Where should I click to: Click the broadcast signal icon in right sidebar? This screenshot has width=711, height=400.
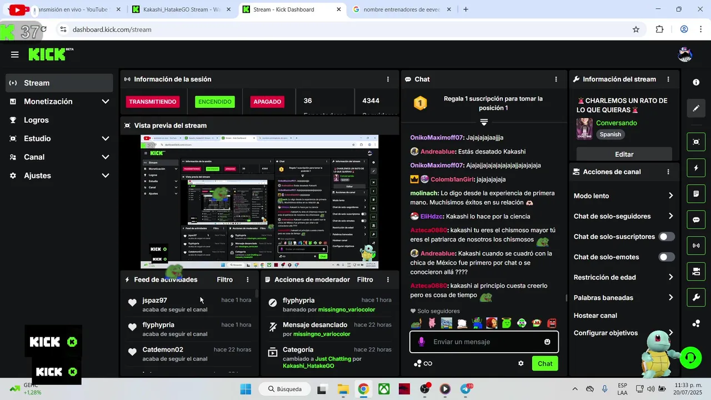pyautogui.click(x=696, y=246)
